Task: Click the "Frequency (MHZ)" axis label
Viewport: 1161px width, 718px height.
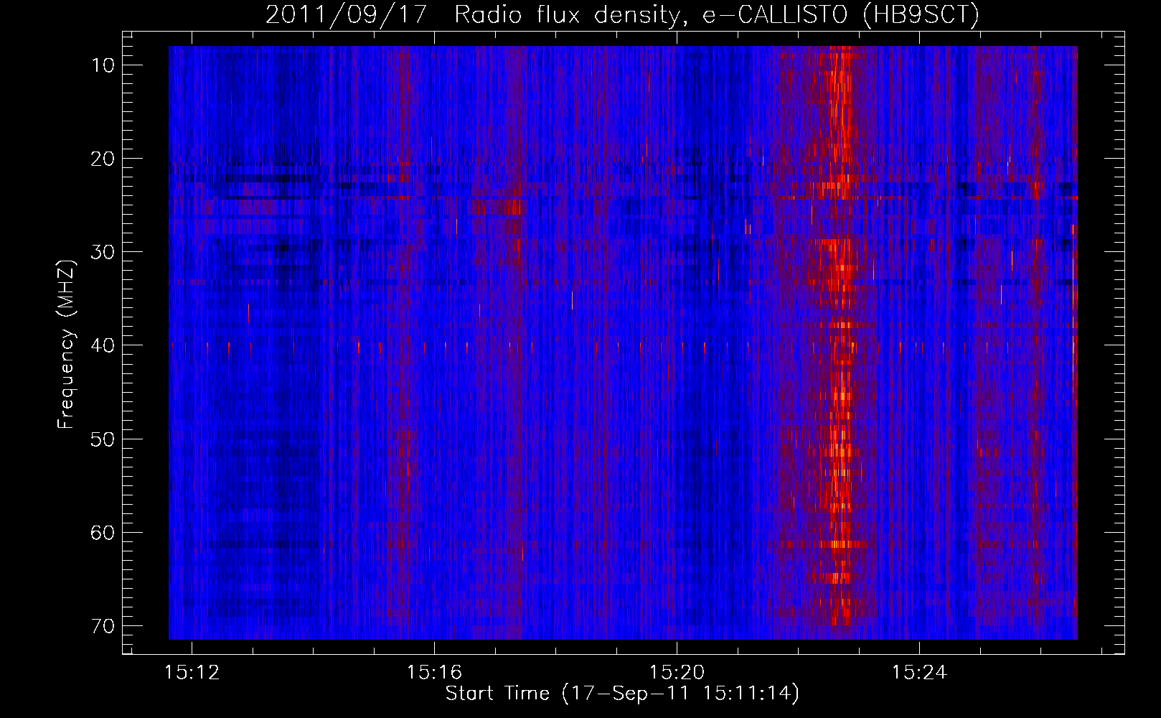Action: (66, 345)
